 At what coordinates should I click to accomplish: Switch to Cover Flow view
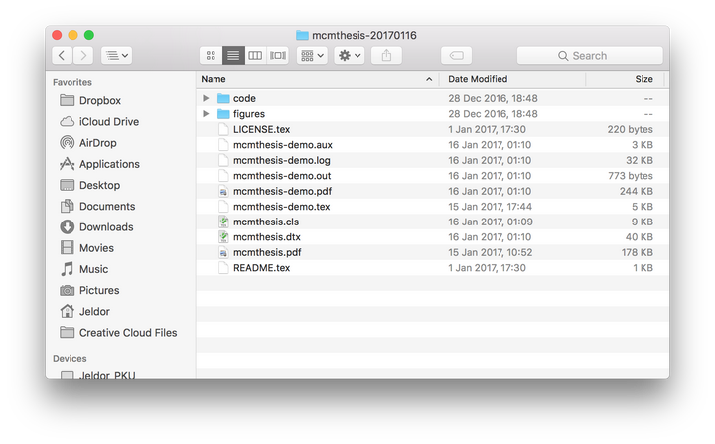(277, 56)
